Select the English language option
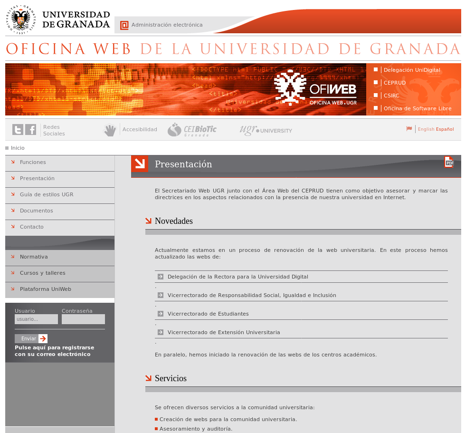Image resolution: width=465 pixels, height=433 pixels. click(x=426, y=129)
